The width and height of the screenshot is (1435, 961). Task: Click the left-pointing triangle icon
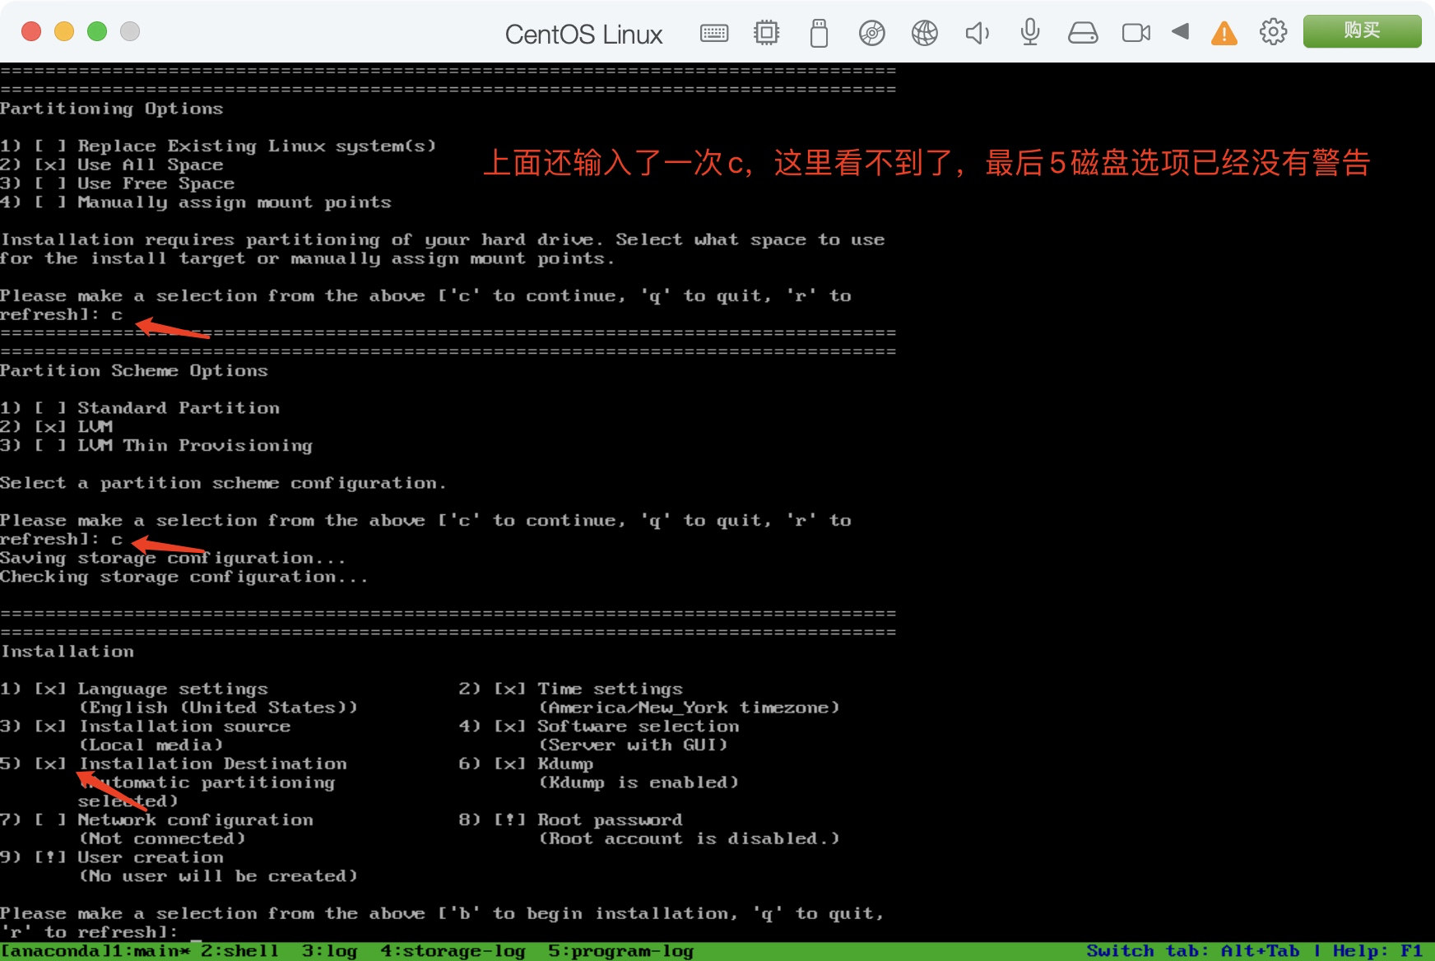click(1181, 31)
